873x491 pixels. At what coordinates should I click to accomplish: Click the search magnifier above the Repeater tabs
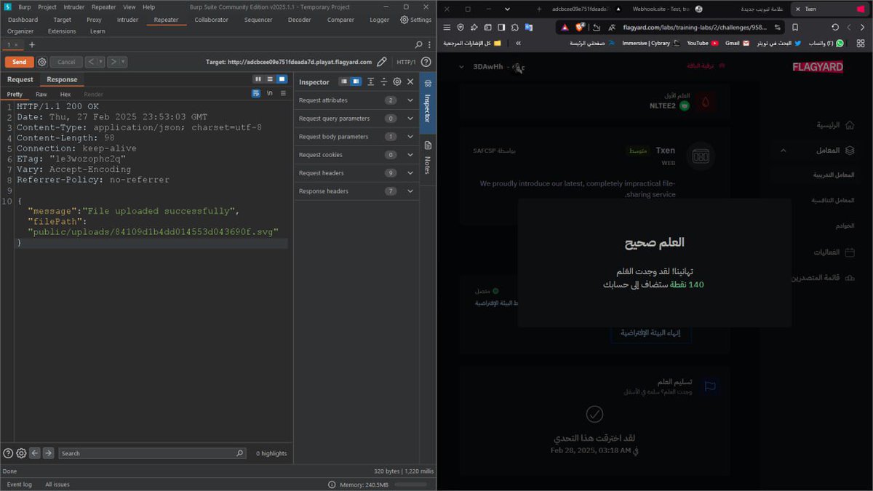click(x=419, y=44)
